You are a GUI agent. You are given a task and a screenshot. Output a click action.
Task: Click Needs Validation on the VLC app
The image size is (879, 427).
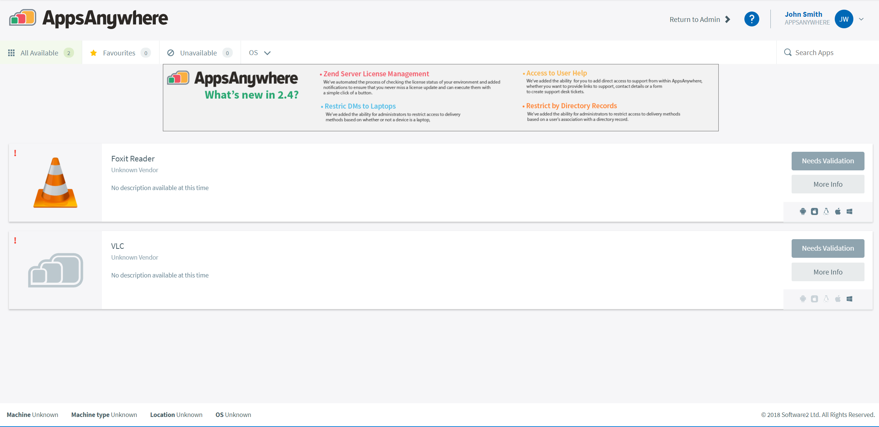tap(828, 248)
